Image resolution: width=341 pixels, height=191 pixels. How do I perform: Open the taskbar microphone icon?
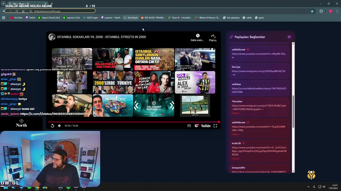pos(314,187)
